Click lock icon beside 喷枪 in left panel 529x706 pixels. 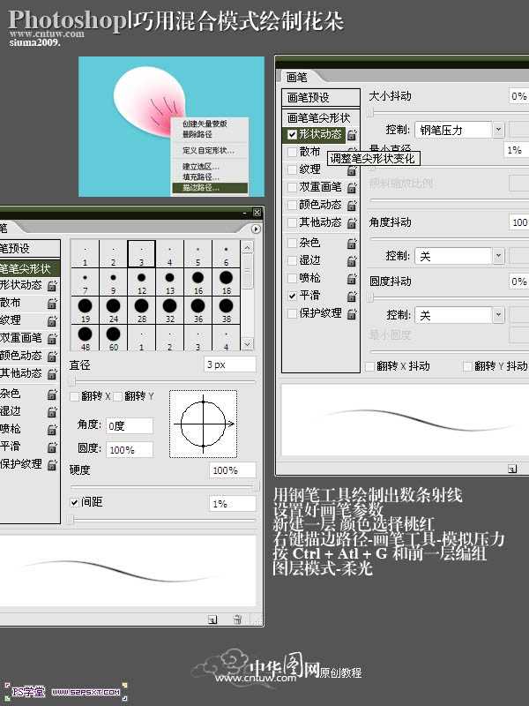(52, 430)
